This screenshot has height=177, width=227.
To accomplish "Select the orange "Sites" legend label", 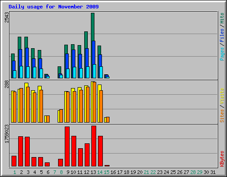I will pyautogui.click(x=222, y=116).
